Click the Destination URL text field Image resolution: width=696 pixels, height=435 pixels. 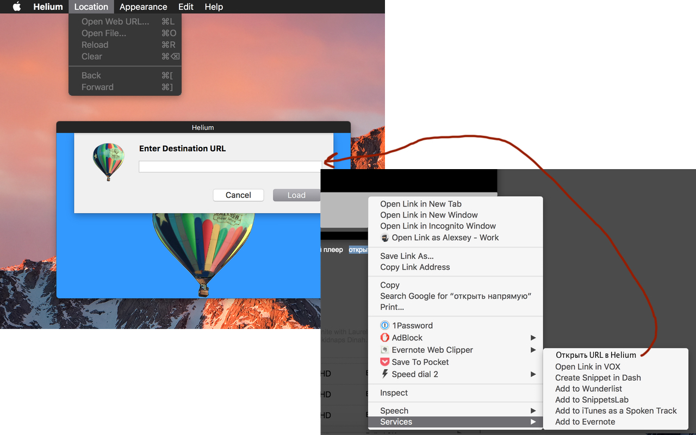coord(231,166)
